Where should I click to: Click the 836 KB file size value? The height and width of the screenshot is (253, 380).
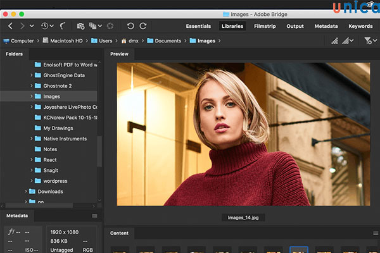[x=59, y=241]
